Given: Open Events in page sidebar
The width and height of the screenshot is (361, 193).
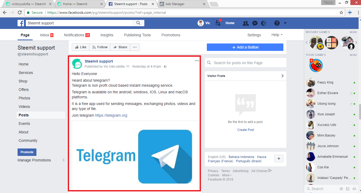Looking at the screenshot, I should [x=24, y=124].
